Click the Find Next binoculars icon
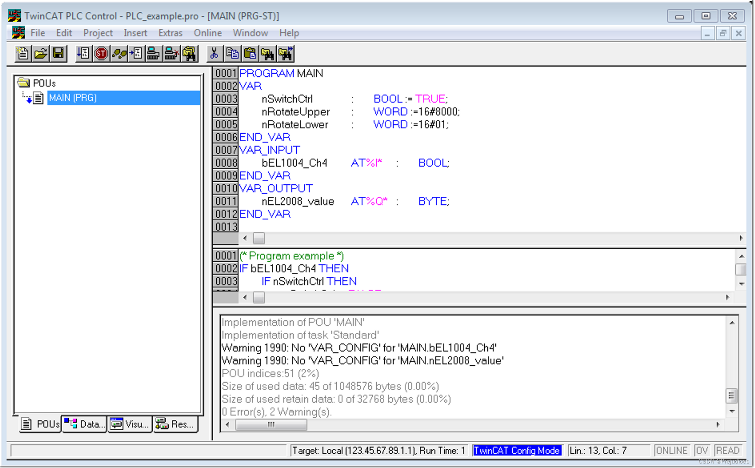Screen dimensions: 755x468 tap(286, 54)
